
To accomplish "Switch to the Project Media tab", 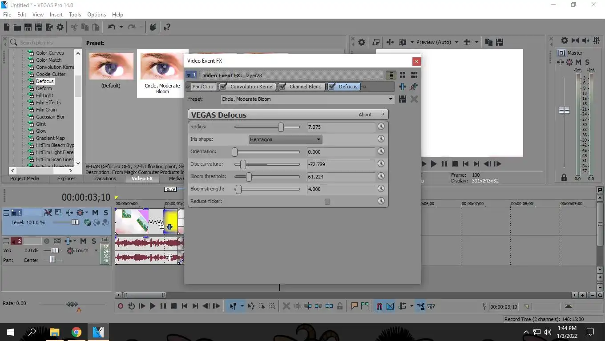I will tap(25, 178).
